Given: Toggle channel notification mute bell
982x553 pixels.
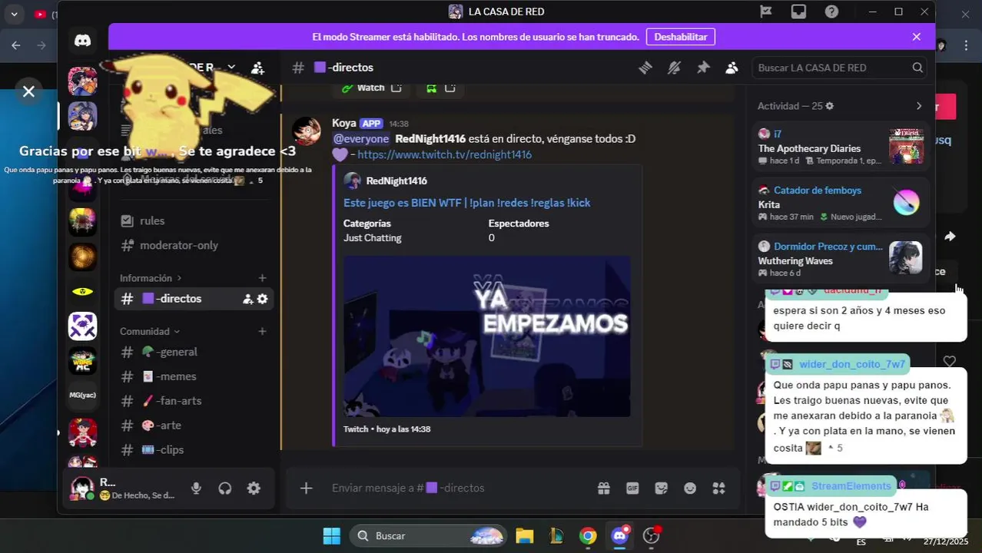Looking at the screenshot, I should [674, 68].
